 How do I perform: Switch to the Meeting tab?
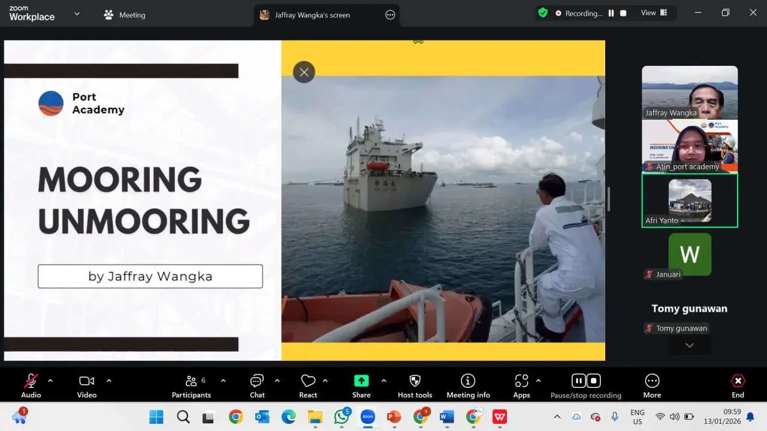click(125, 15)
